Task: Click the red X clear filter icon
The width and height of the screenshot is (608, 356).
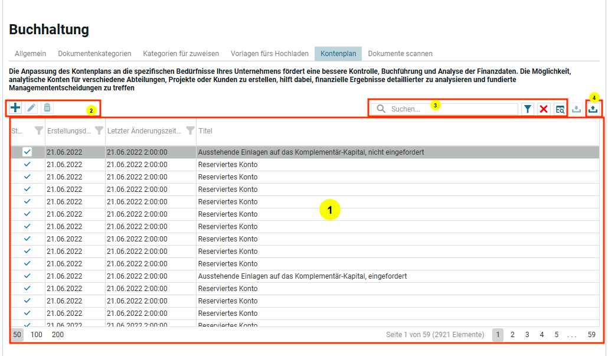Action: point(544,109)
